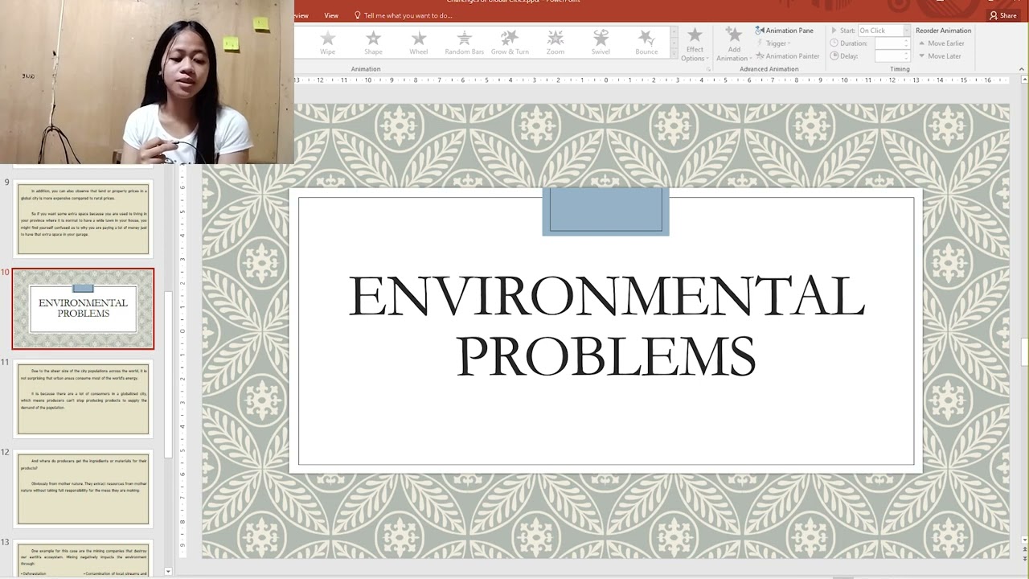Collapse the ribbon with the chevron

[x=1022, y=70]
